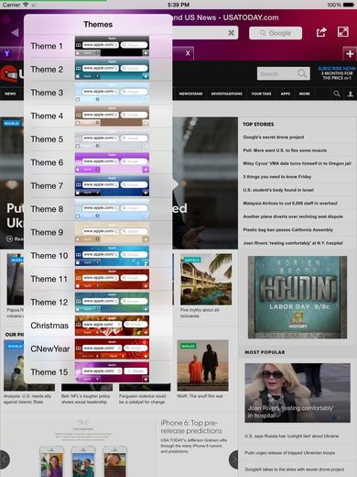This screenshot has width=357, height=477.
Task: Apply Theme 10 blue style
Action: (98, 256)
